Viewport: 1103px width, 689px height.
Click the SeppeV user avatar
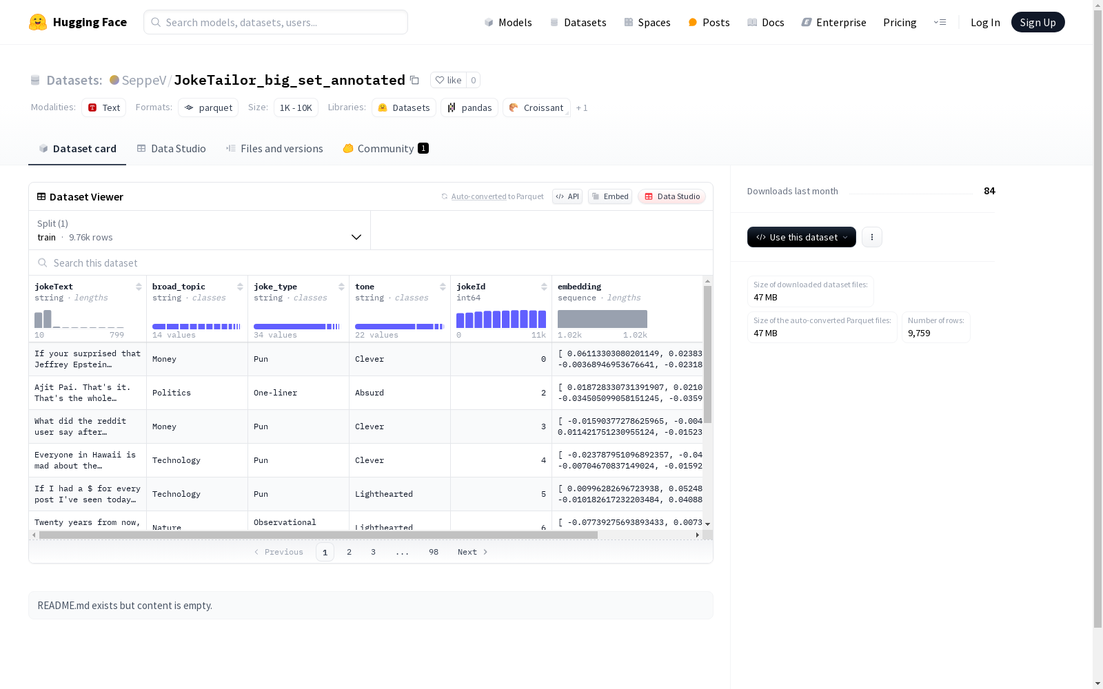[114, 80]
